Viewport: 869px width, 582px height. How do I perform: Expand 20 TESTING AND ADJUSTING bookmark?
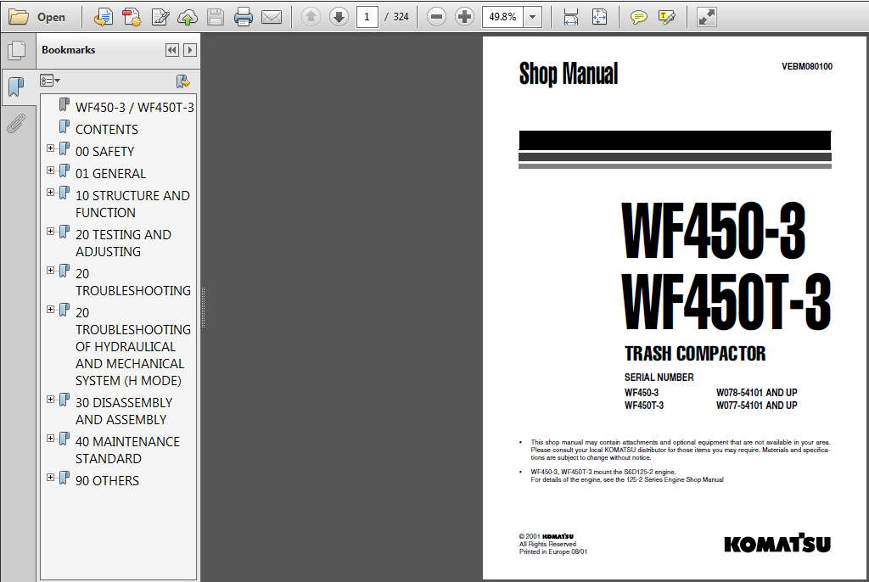point(50,232)
